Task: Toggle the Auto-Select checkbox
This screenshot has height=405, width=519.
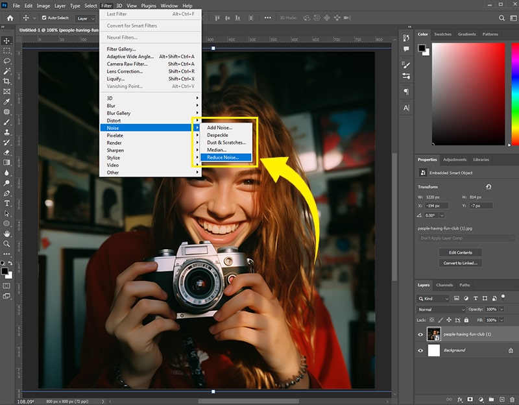Action: tap(44, 18)
